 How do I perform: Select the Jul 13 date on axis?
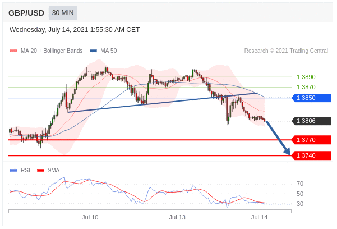click(x=177, y=217)
